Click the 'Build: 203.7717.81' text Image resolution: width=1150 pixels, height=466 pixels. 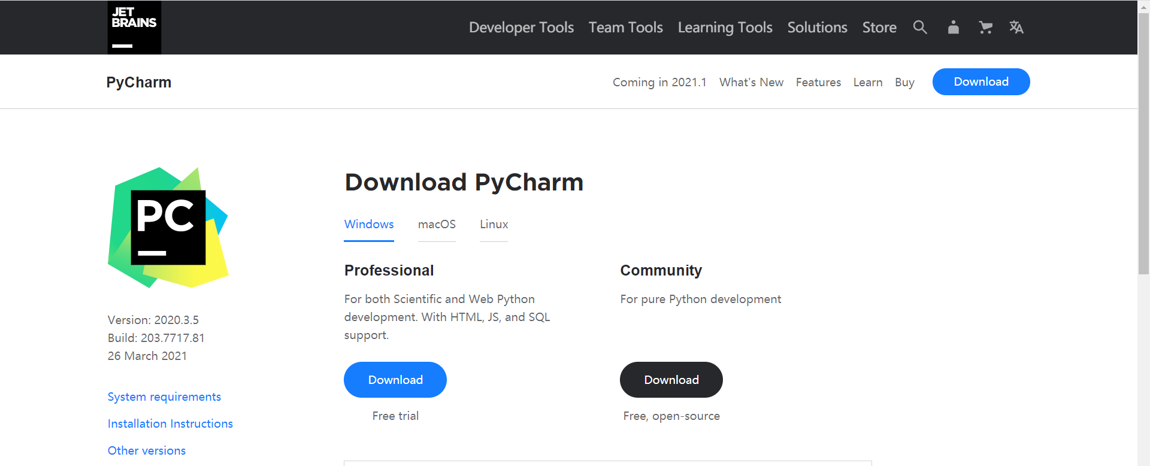click(156, 338)
